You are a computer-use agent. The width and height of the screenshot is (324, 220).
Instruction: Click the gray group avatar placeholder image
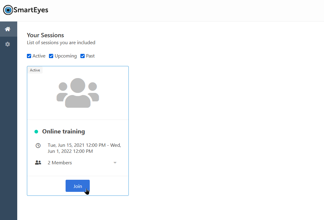tap(78, 93)
